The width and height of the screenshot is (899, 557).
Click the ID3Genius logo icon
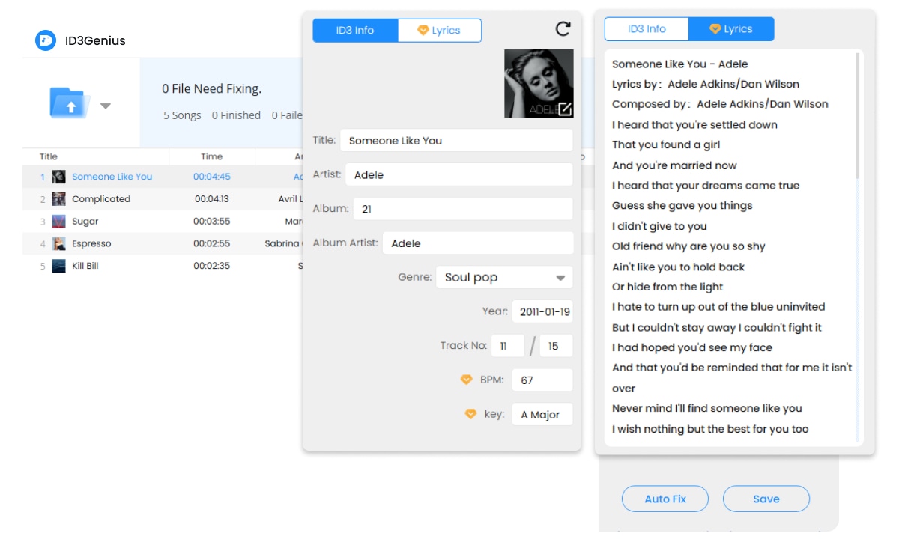pos(44,41)
